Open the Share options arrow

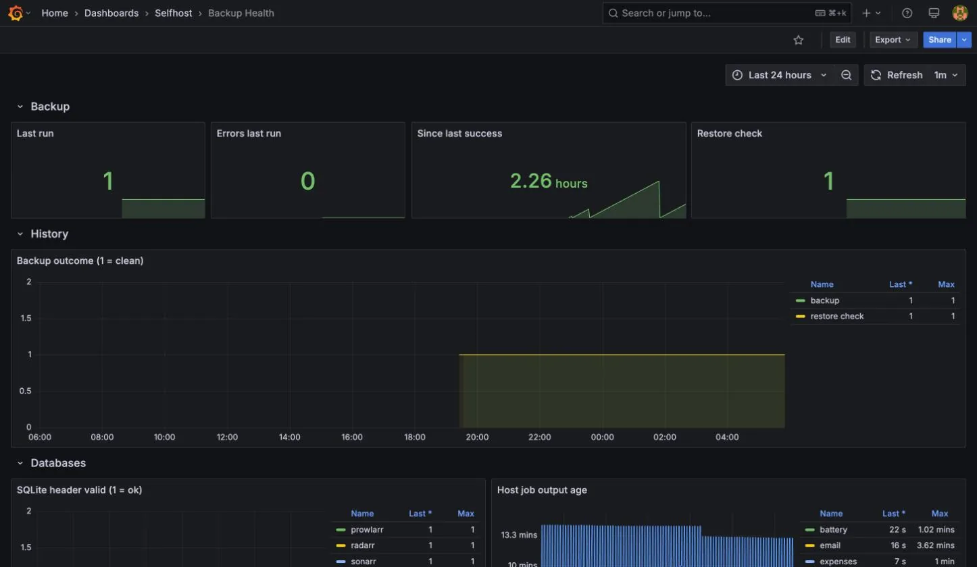tap(964, 40)
